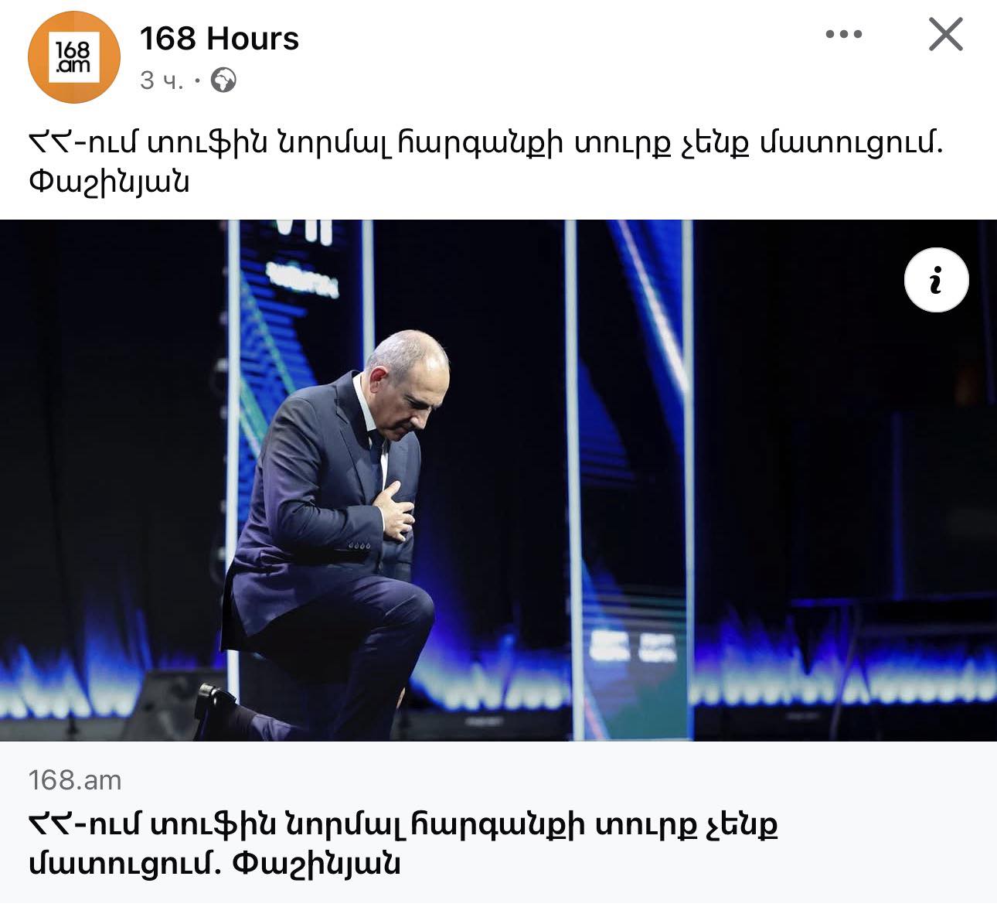
Task: Click the globe public audience icon
Action: [x=223, y=80]
